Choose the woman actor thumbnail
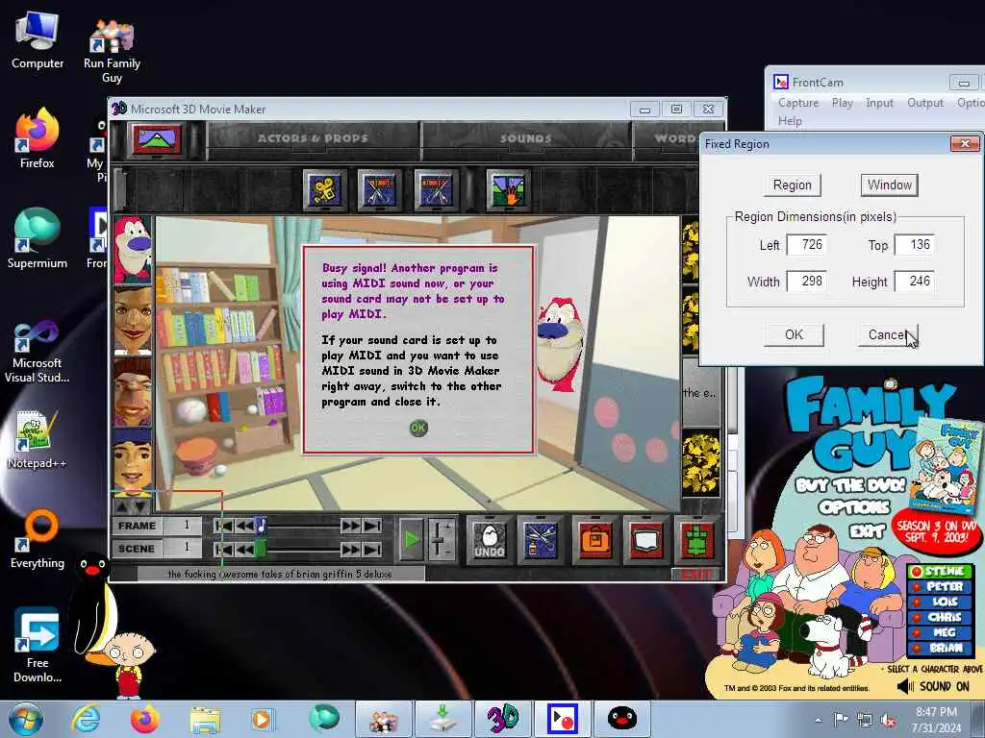The width and height of the screenshot is (985, 738). pos(133,320)
